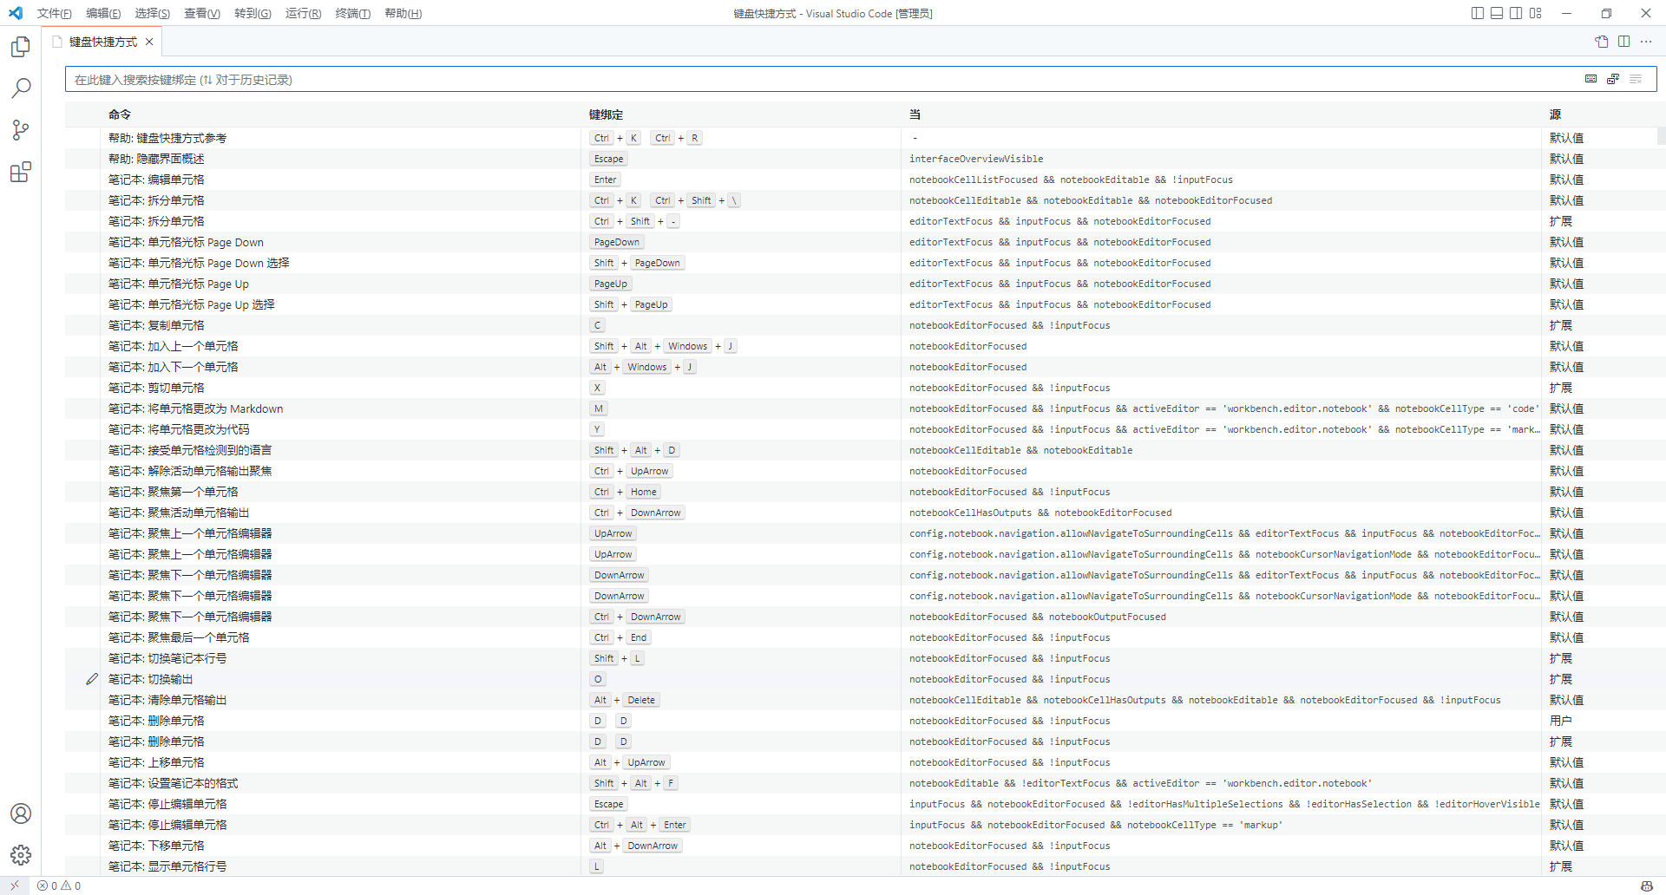Open the editor More Actions ellipsis menu

(x=1646, y=42)
